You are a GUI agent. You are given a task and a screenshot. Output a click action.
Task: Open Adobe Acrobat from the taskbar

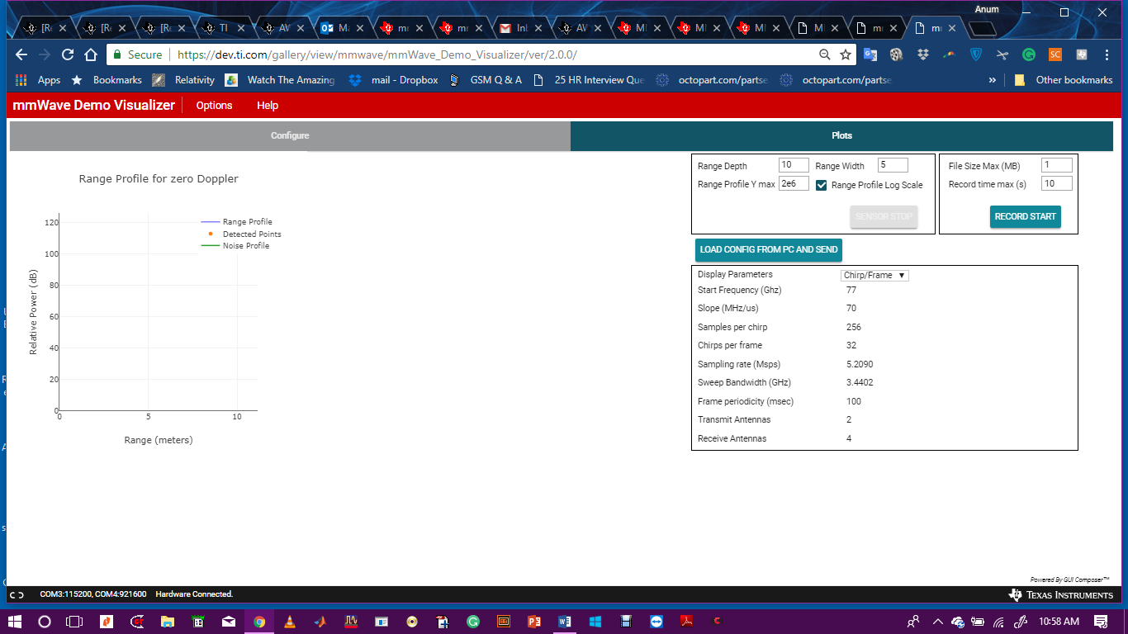click(x=687, y=621)
